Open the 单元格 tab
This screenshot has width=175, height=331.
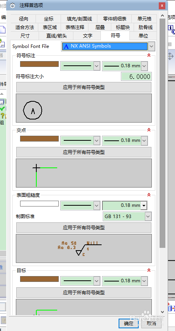click(144, 19)
